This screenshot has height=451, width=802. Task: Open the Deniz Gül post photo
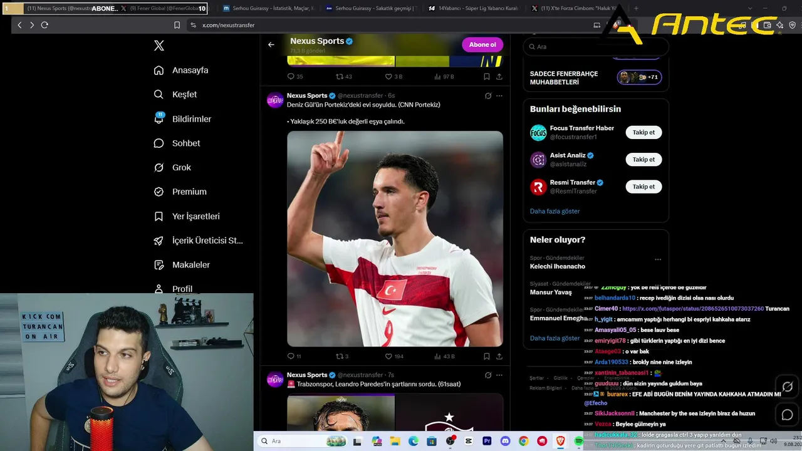coord(395,239)
